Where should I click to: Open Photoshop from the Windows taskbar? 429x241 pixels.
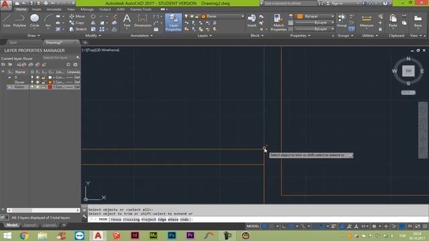172,235
